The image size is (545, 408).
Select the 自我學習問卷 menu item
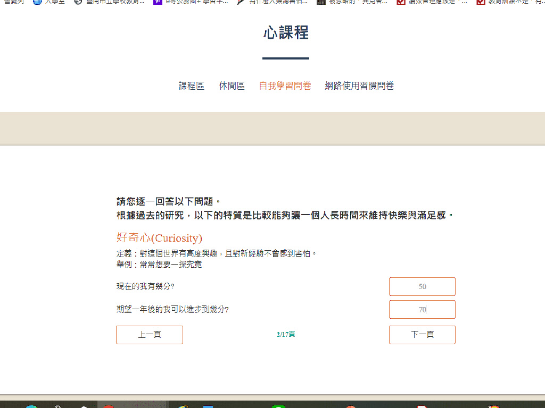tap(285, 86)
